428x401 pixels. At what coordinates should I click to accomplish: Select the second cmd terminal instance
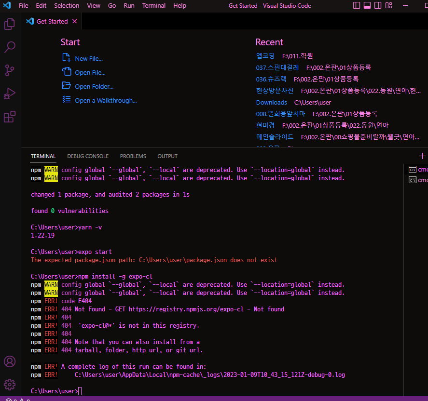click(418, 180)
